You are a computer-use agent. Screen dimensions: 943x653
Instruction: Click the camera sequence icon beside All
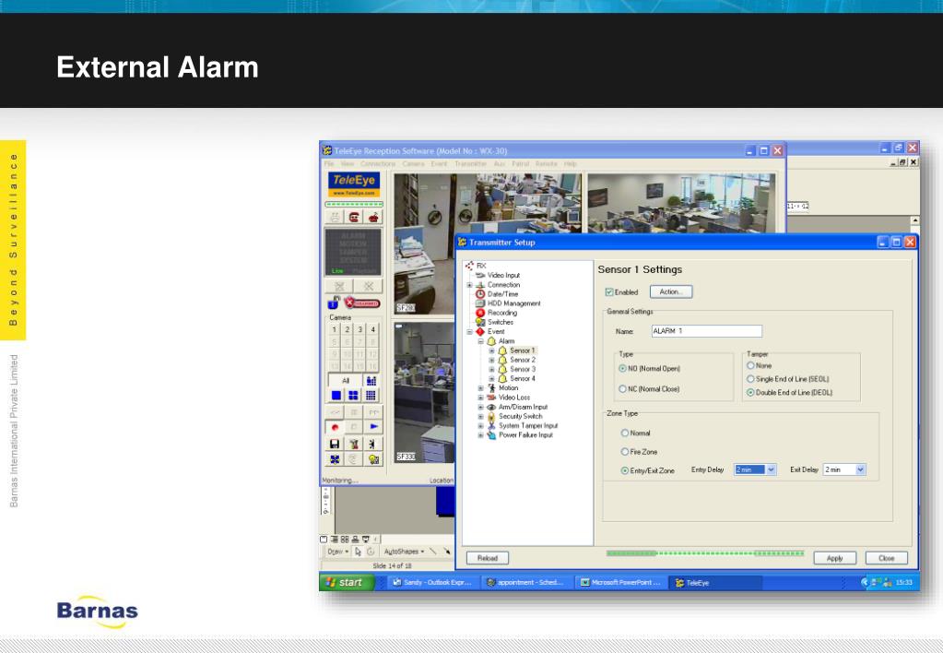[371, 380]
